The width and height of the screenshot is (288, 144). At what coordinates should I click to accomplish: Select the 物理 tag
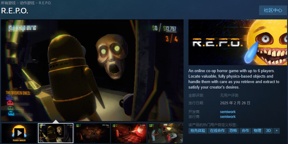(x=257, y=131)
